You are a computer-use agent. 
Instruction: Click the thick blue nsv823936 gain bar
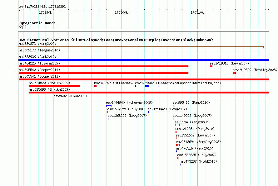tap(144, 60)
